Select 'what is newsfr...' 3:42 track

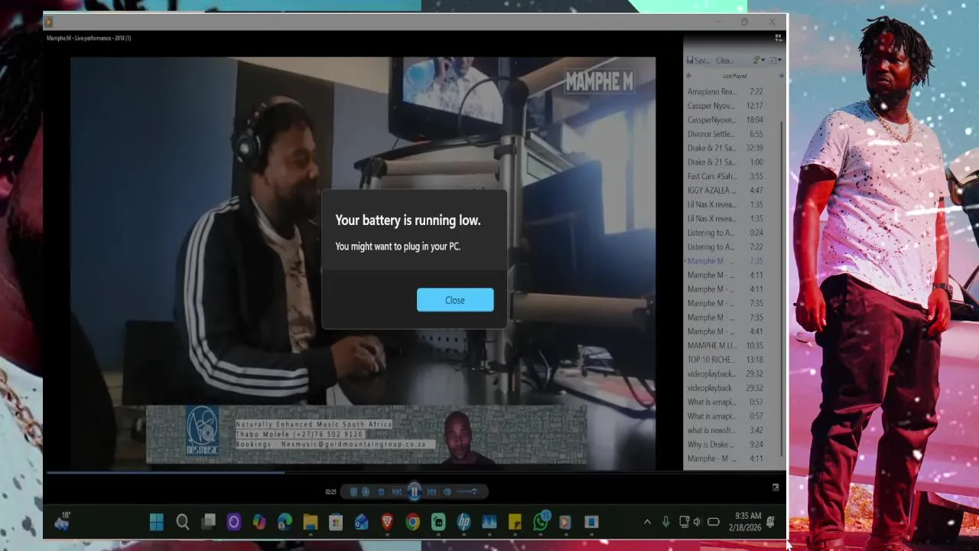725,431
